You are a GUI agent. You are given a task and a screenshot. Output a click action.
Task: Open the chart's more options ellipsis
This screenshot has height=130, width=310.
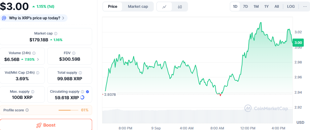305,7
